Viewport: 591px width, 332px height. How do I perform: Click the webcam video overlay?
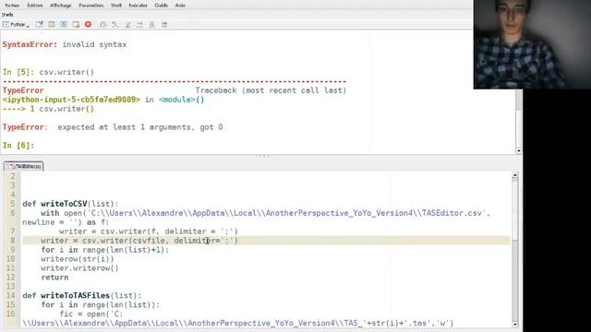[x=532, y=44]
